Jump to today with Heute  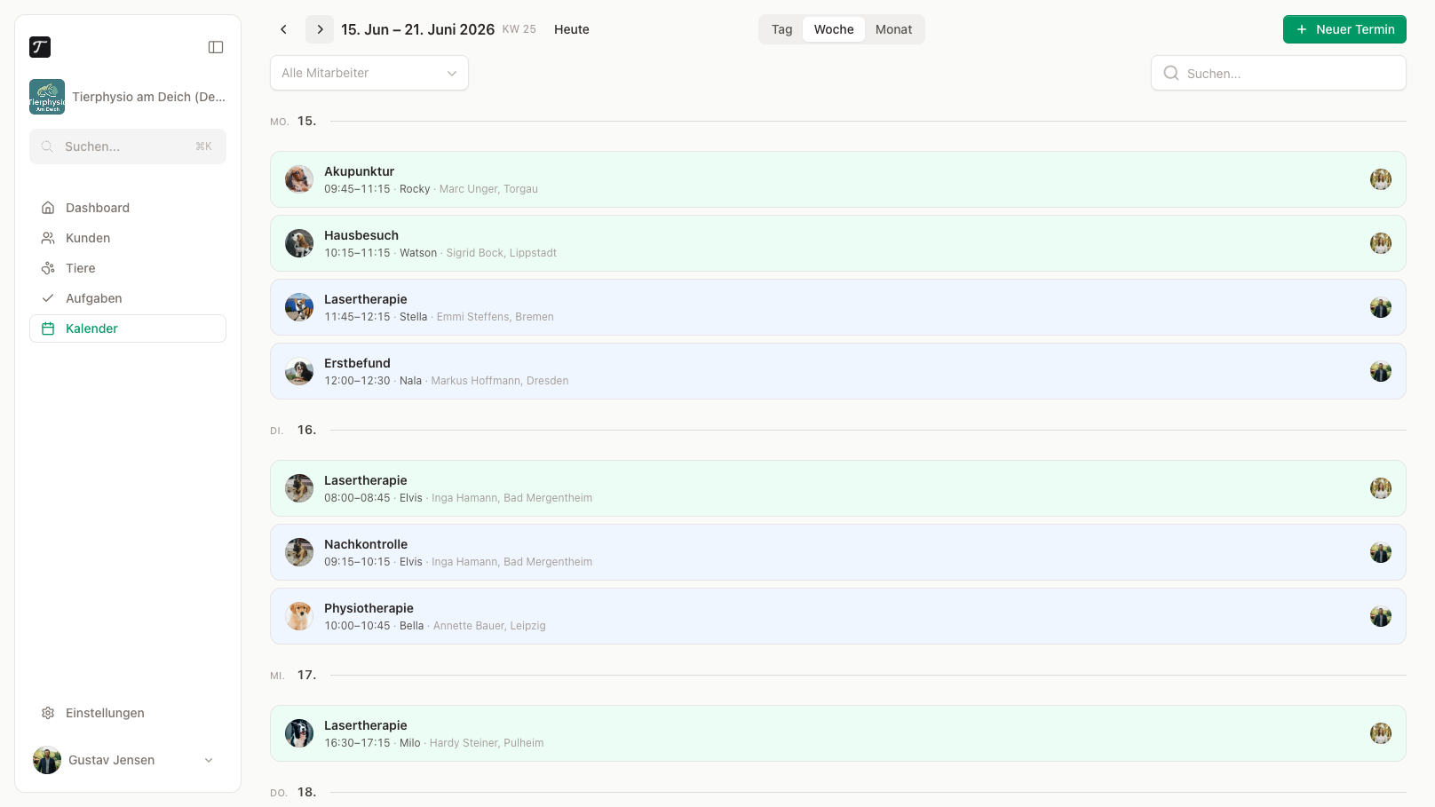pos(572,29)
